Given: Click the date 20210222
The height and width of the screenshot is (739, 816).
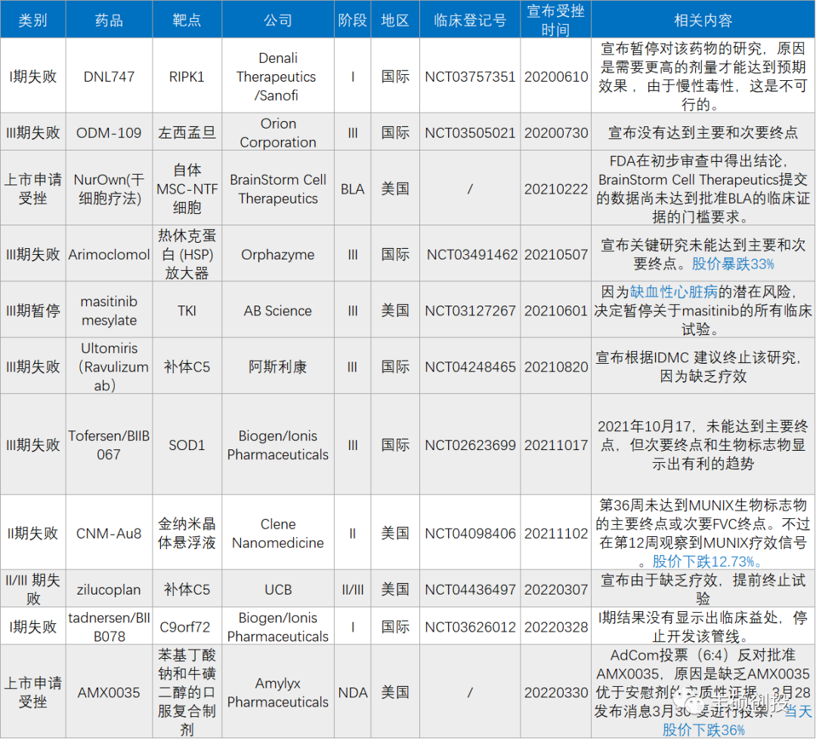Looking at the screenshot, I should coord(556,188).
